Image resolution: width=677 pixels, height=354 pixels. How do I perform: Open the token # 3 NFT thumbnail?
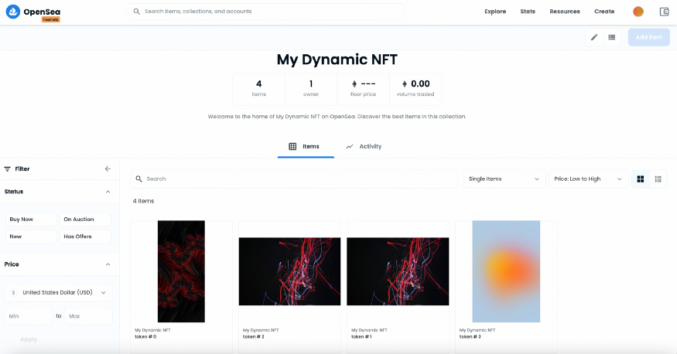(x=506, y=271)
